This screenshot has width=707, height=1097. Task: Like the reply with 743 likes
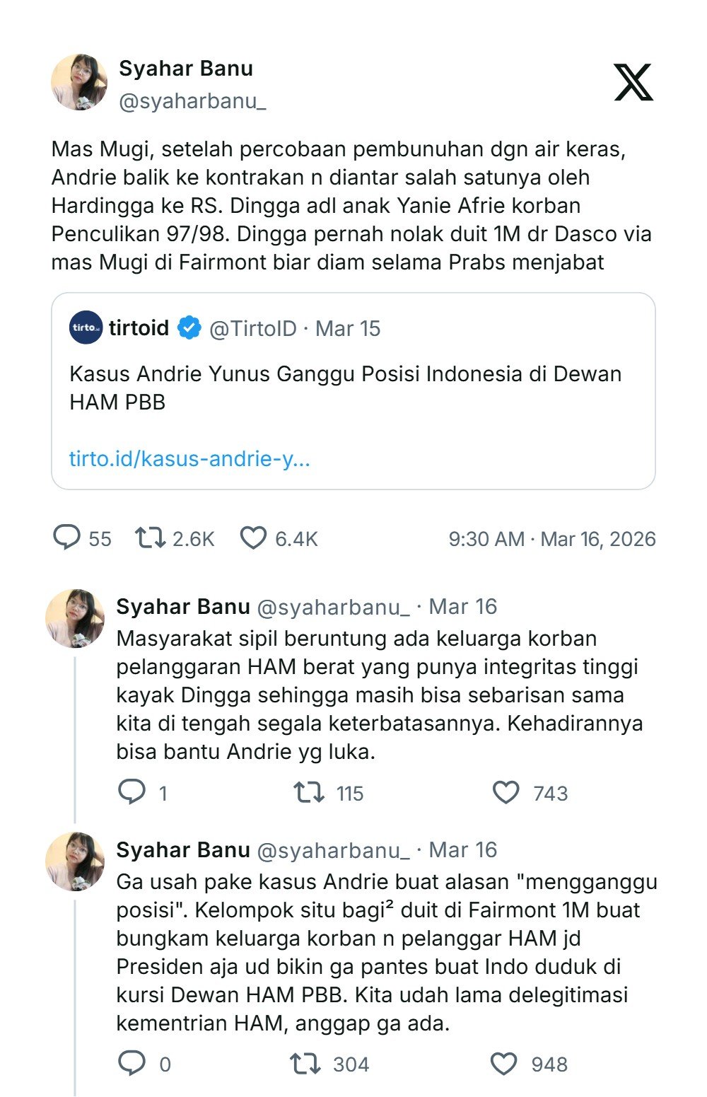(506, 792)
